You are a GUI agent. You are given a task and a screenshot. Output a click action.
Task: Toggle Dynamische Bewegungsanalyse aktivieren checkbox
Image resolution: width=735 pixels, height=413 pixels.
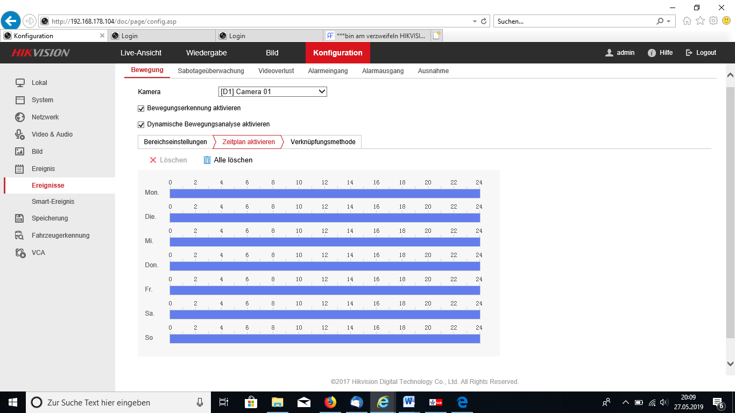pyautogui.click(x=142, y=124)
